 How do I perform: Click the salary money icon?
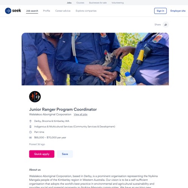(30, 138)
